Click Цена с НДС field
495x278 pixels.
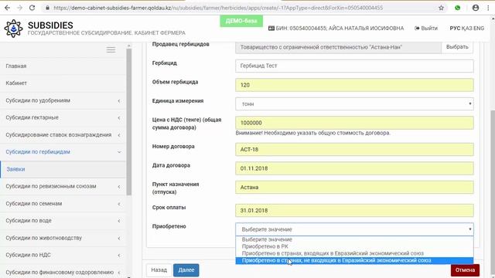(x=354, y=123)
